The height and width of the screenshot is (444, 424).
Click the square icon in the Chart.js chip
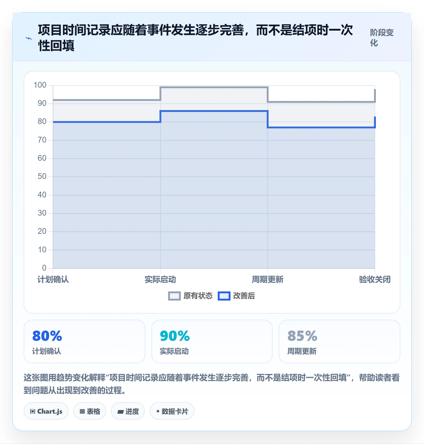33,412
